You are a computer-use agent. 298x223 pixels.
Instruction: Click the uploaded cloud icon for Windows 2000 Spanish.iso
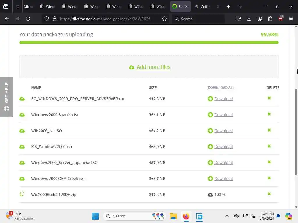(22, 115)
